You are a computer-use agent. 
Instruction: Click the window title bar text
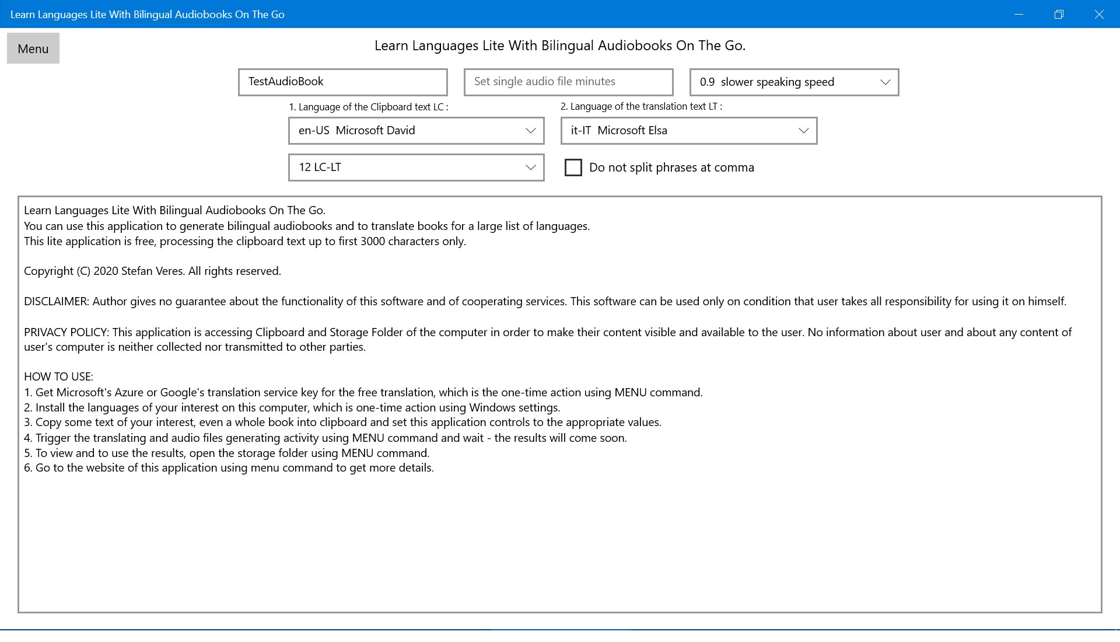tap(147, 15)
